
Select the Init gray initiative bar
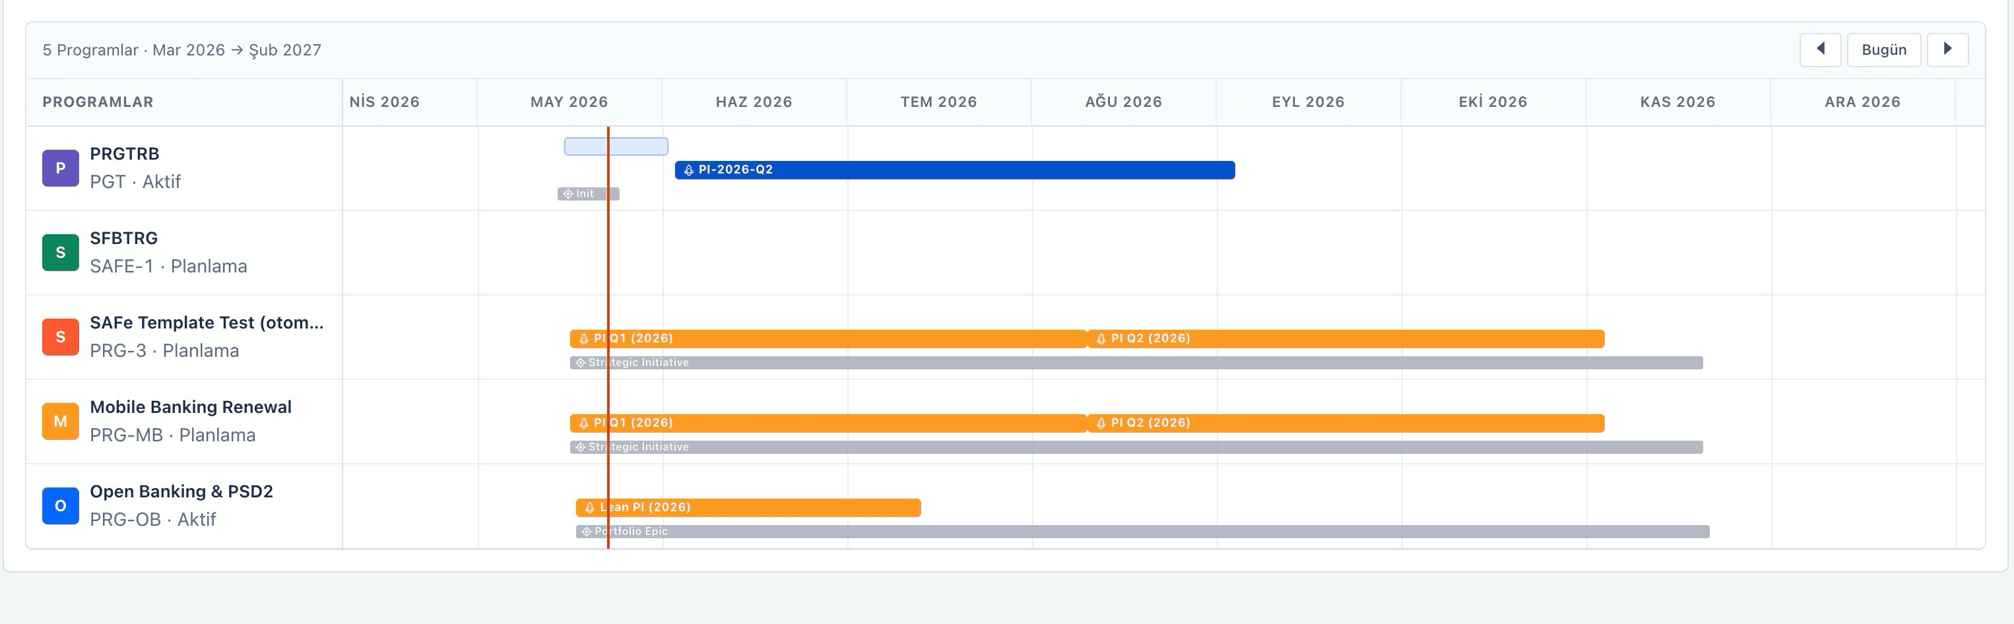coord(588,194)
